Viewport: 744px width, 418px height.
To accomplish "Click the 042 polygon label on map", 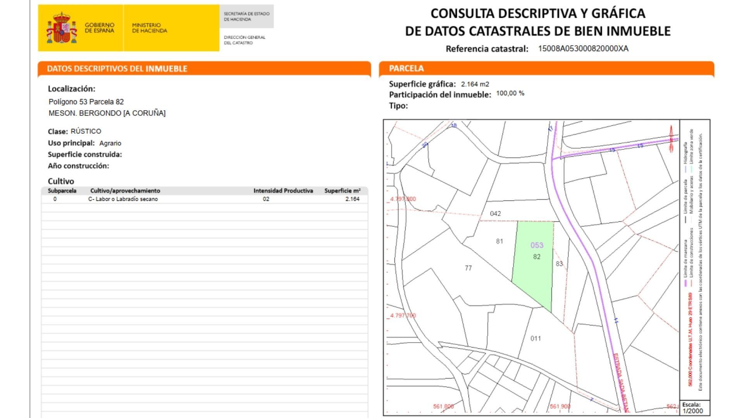I will 495,213.
